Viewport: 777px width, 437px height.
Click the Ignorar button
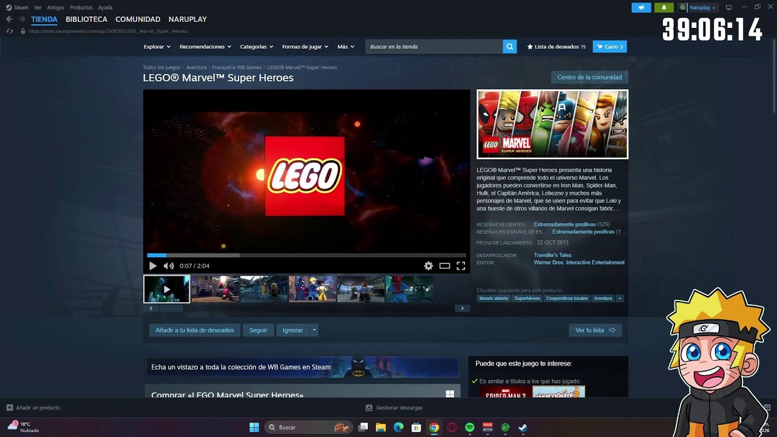click(x=293, y=330)
